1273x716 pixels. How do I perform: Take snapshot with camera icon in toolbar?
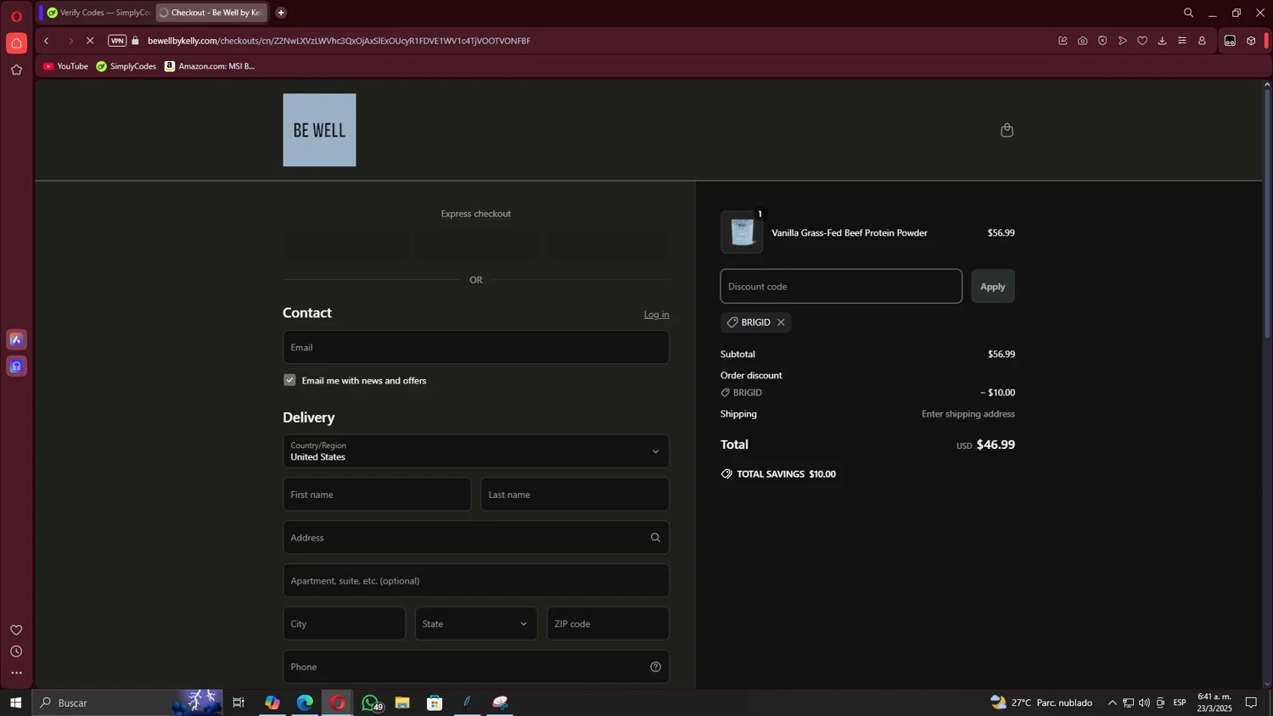click(1083, 41)
